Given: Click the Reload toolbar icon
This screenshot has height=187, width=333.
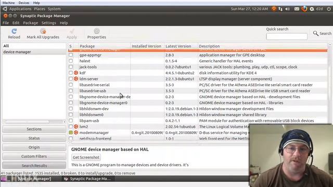Looking at the screenshot, I should click(14, 31).
